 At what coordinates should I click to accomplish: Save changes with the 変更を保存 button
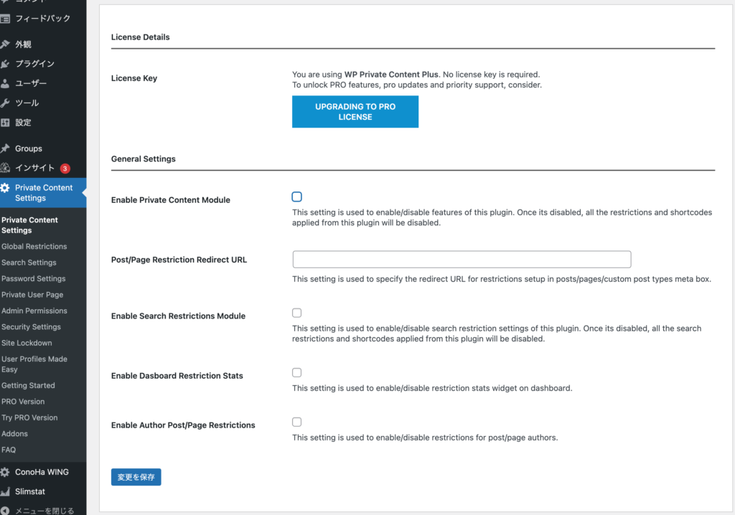(x=136, y=477)
